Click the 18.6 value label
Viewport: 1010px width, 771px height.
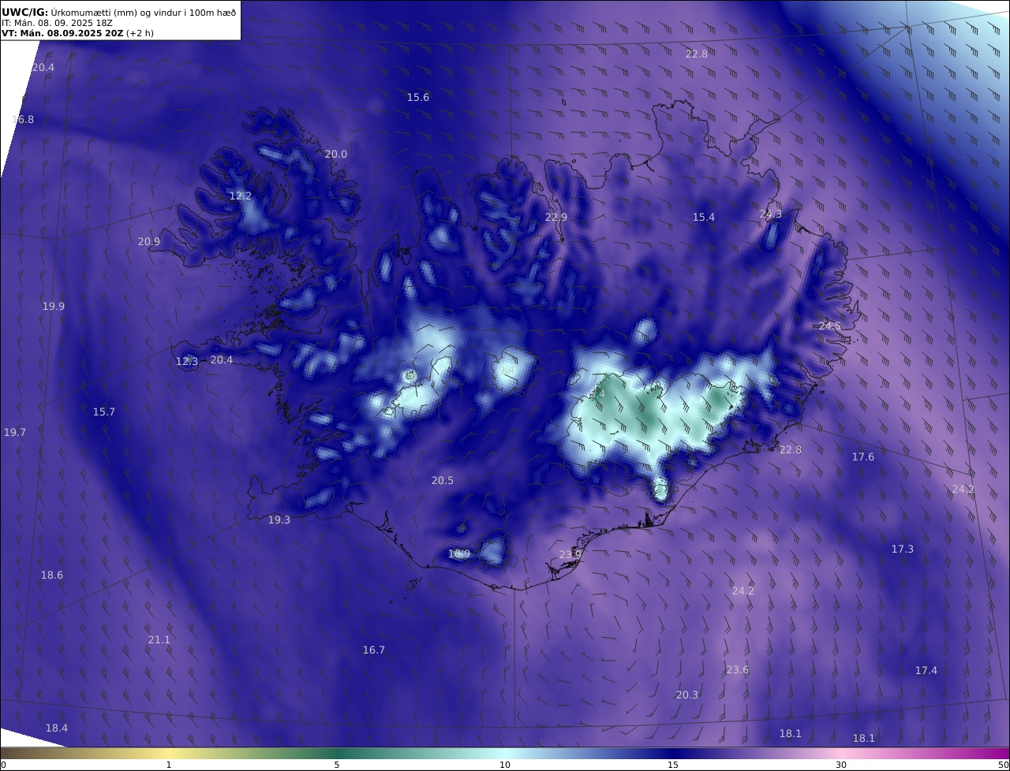(52, 575)
